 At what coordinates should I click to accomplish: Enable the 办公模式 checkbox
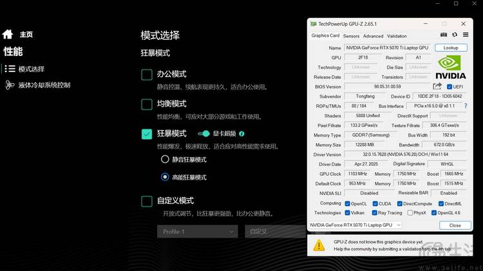[147, 75]
